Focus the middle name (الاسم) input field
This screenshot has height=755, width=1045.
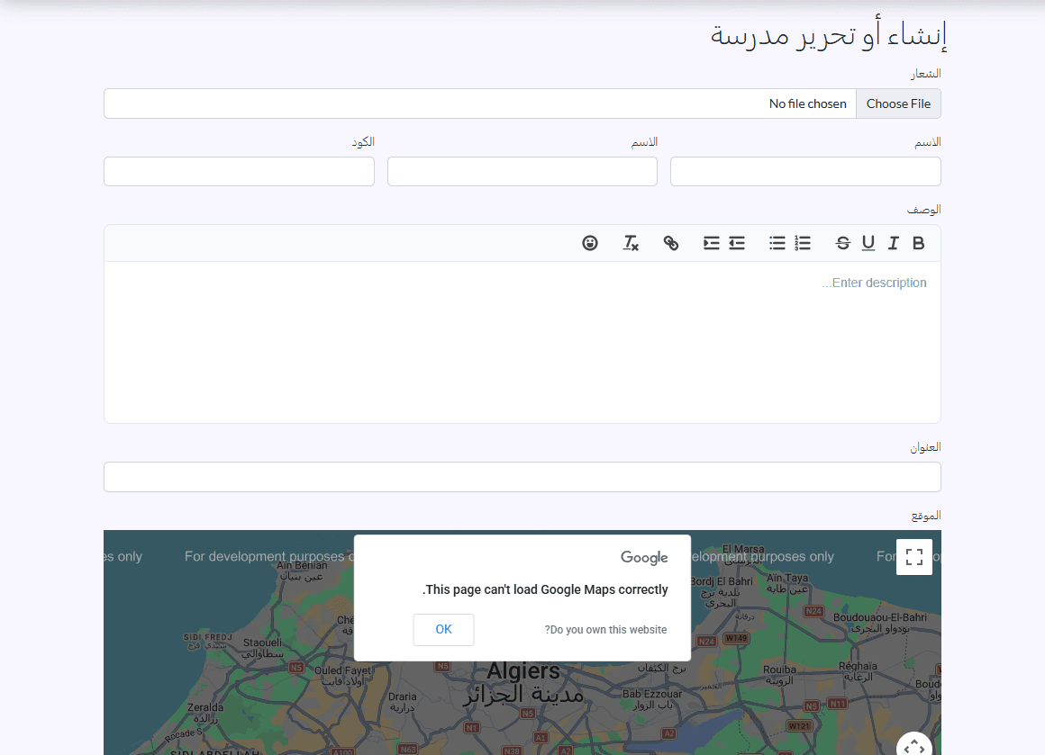[522, 171]
